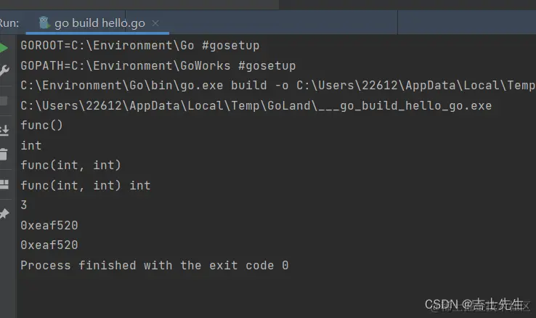Click the ___go_build_hello_go.exe path line
The image size is (536, 318).
pyautogui.click(x=256, y=106)
